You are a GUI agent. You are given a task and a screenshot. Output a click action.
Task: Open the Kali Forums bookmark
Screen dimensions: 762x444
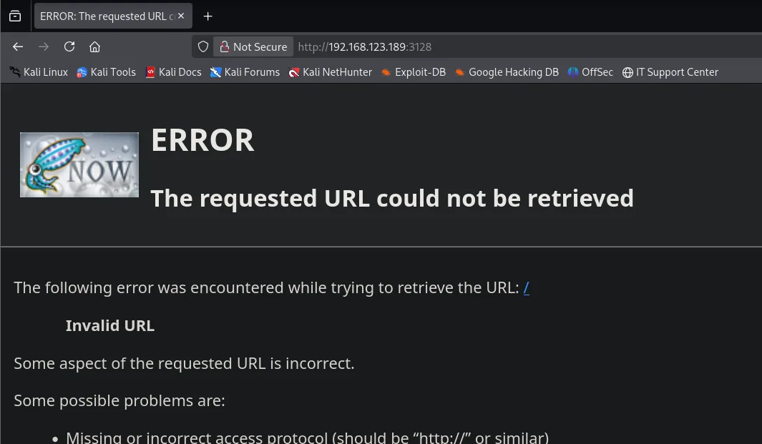coord(245,72)
